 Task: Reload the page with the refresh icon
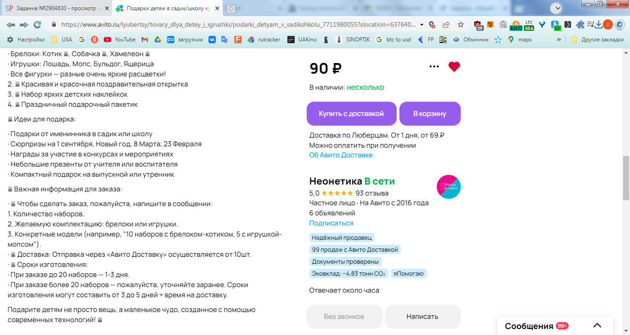coord(37,25)
